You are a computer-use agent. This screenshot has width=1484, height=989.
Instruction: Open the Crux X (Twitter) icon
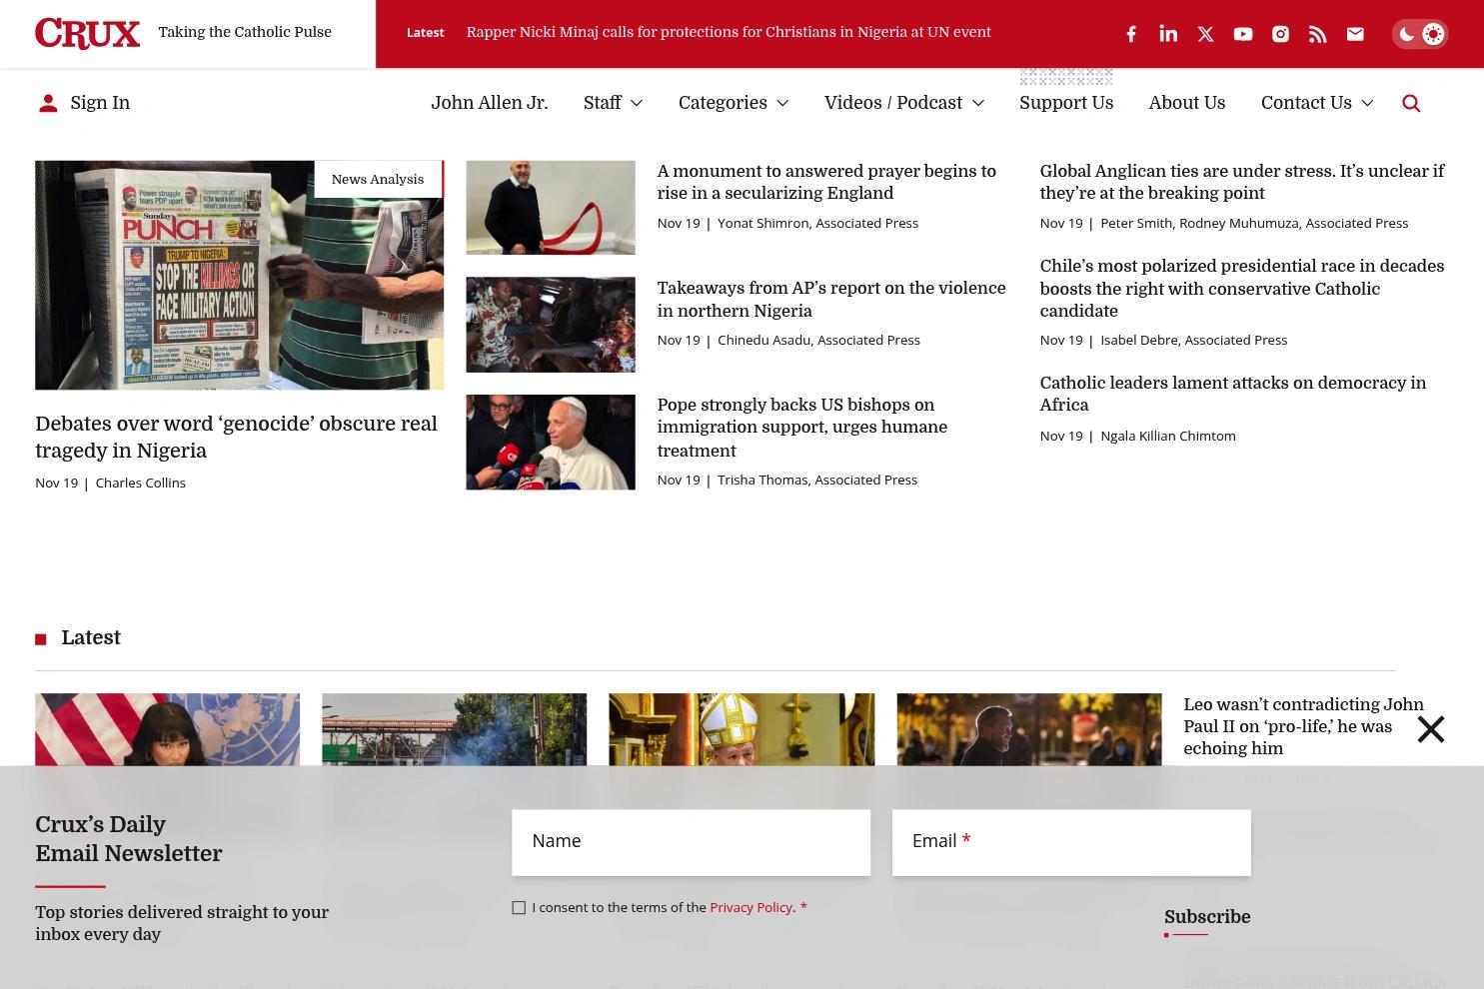click(1206, 34)
